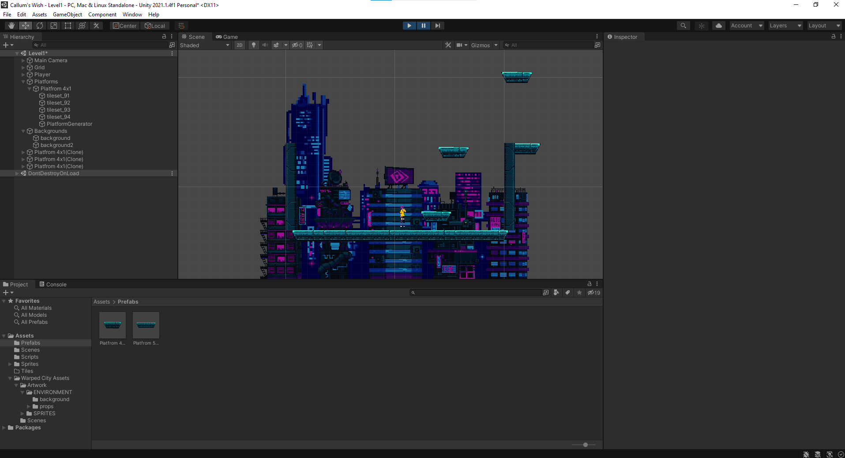Open the Shaded draw mode dropdown
The height and width of the screenshot is (458, 845).
click(205, 45)
